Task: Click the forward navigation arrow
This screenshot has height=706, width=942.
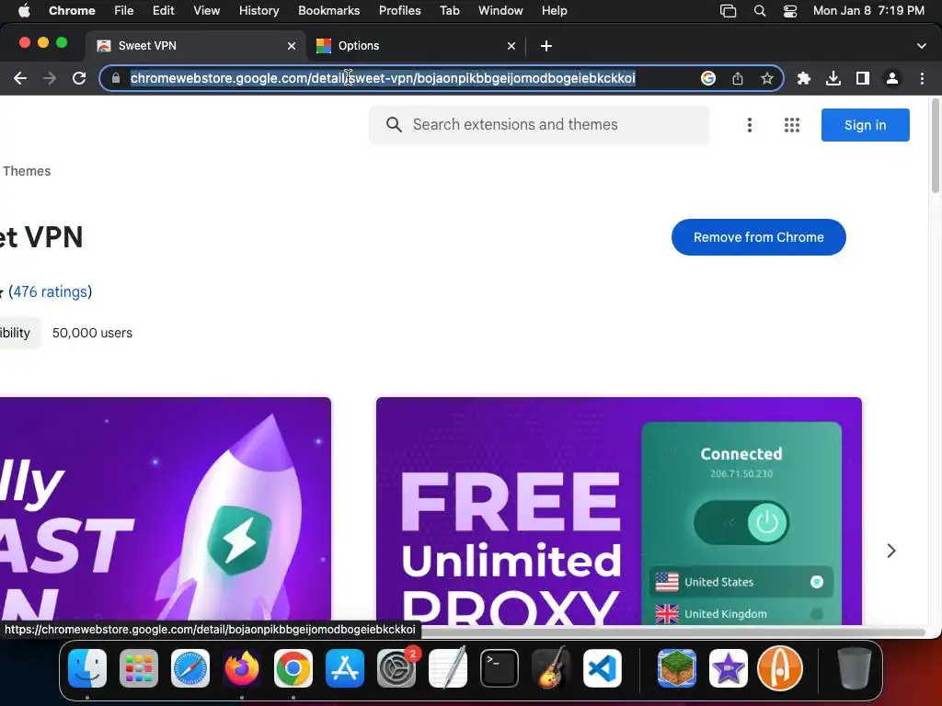Action: [50, 78]
